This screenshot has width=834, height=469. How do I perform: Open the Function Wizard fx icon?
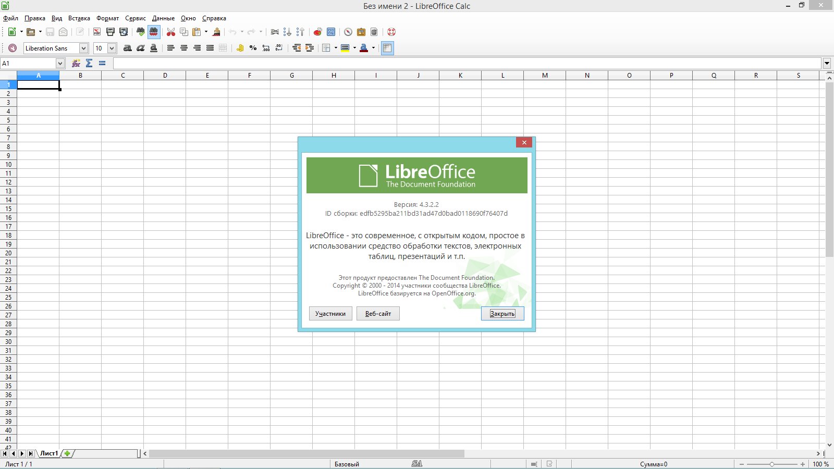click(76, 63)
